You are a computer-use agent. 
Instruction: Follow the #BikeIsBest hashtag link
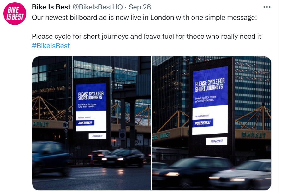(51, 46)
